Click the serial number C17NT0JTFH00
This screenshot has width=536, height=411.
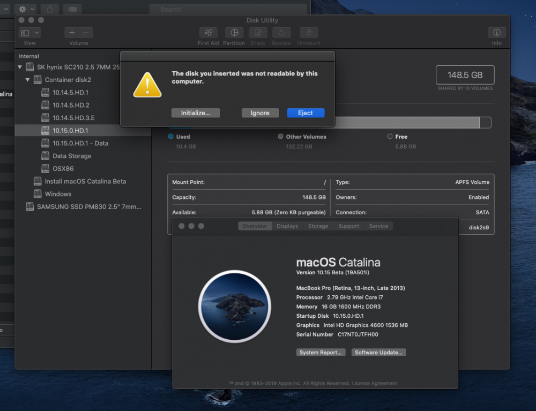click(x=358, y=334)
